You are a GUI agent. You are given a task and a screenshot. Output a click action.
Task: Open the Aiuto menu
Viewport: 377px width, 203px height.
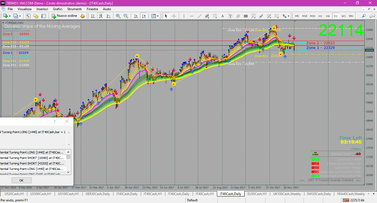(x=107, y=9)
